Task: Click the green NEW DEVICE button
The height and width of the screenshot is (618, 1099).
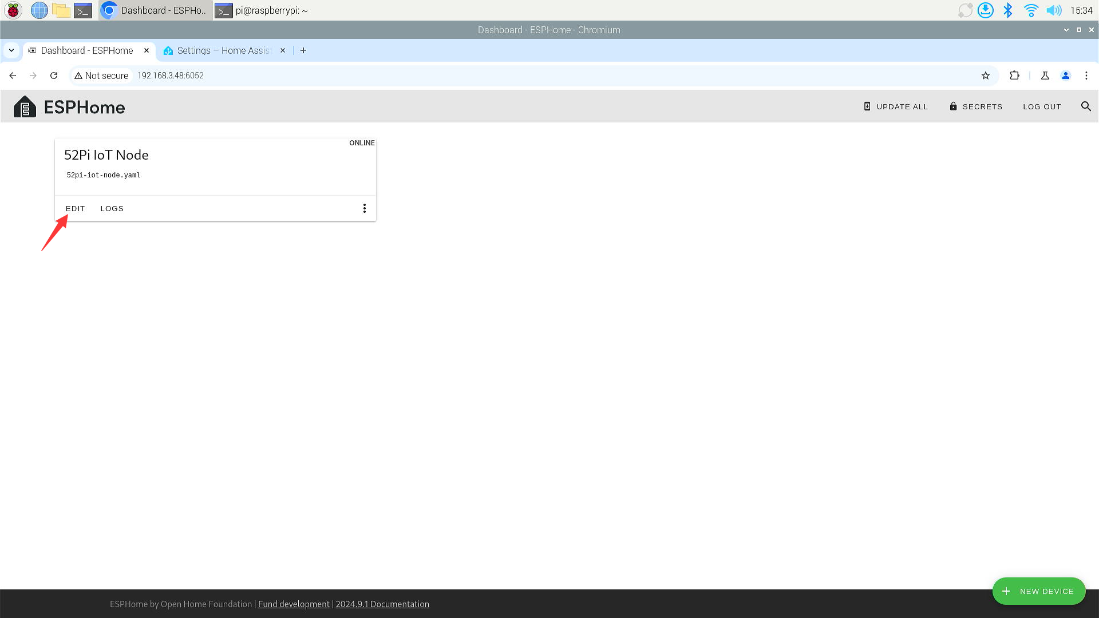Action: (1039, 591)
